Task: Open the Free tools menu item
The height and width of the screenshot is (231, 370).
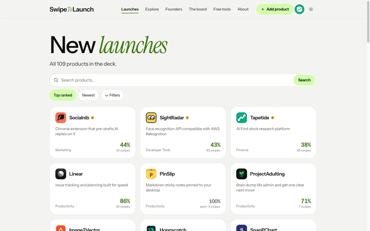Action: point(222,9)
